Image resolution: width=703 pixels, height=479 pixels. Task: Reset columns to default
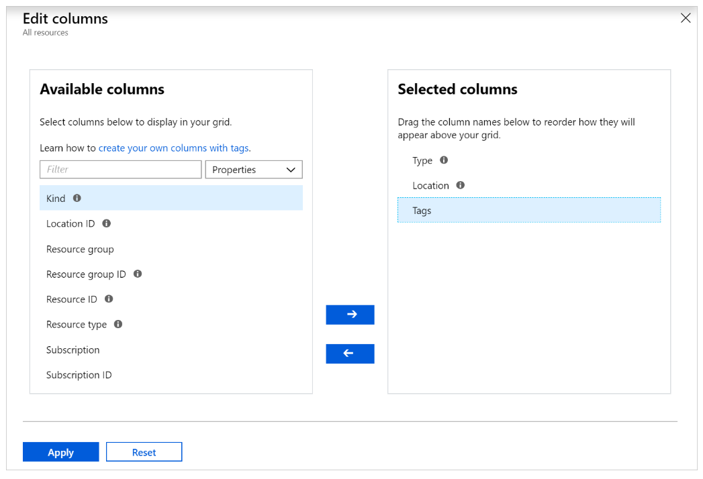click(144, 451)
